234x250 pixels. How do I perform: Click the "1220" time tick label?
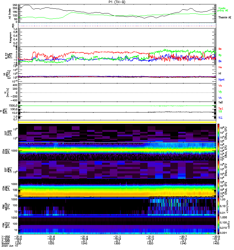[51, 243]
